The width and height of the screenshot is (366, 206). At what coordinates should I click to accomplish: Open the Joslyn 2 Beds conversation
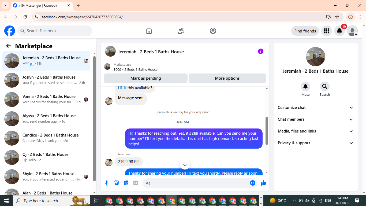(x=46, y=80)
